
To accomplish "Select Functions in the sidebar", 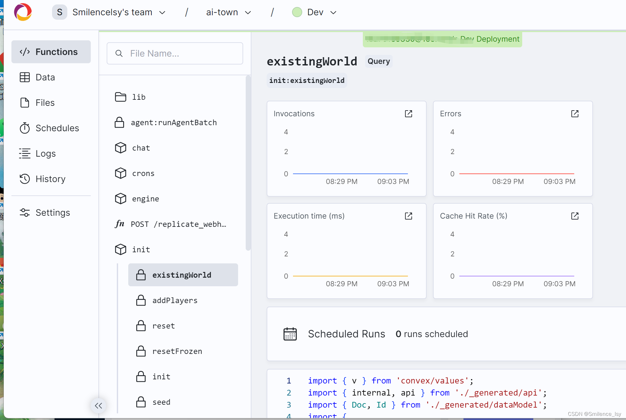I will [x=51, y=52].
